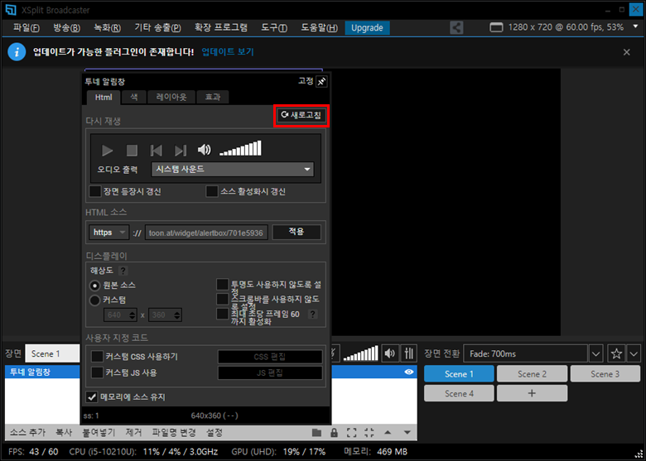The height and width of the screenshot is (461, 646).
Task: Switch to the 레이아웃 tab
Action: 171,97
